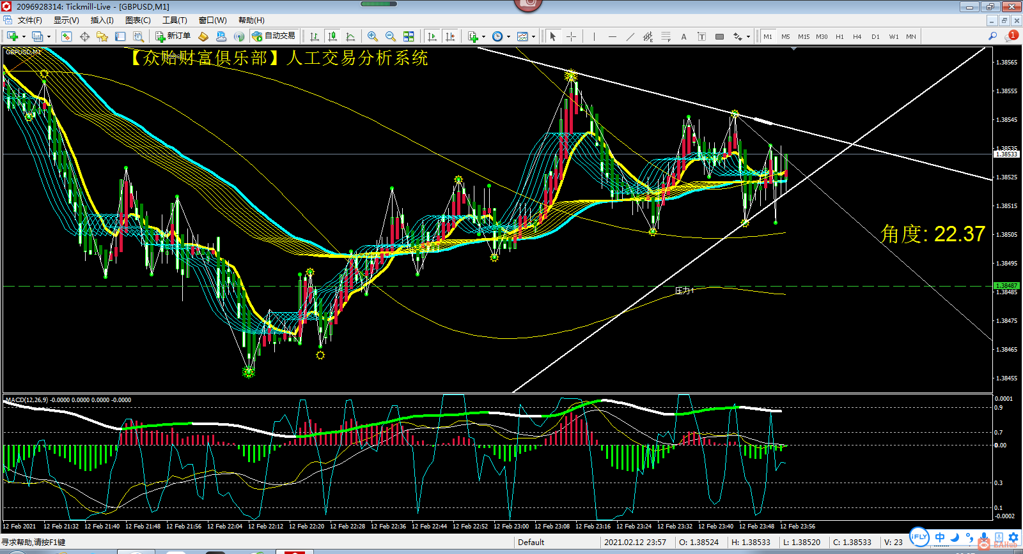Open the 窗口(W) menu
This screenshot has width=1023, height=554.
pyautogui.click(x=213, y=20)
